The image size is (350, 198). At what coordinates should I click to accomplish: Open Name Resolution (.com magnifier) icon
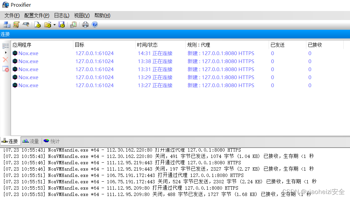coord(26,24)
